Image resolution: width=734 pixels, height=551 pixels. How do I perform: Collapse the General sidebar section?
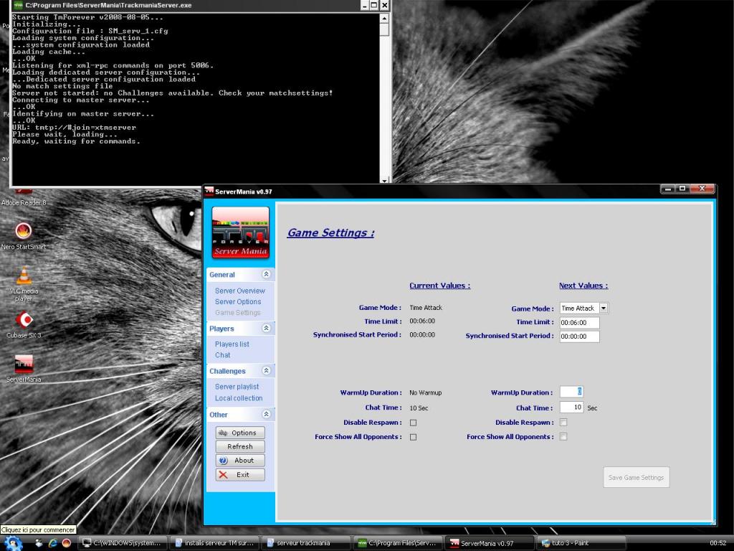pos(266,274)
